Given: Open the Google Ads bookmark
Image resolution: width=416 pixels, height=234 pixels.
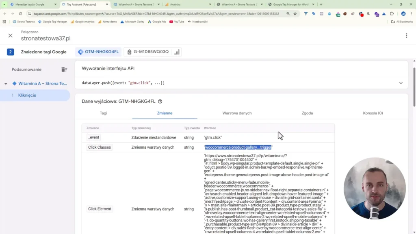Looking at the screenshot, I should click(x=157, y=22).
